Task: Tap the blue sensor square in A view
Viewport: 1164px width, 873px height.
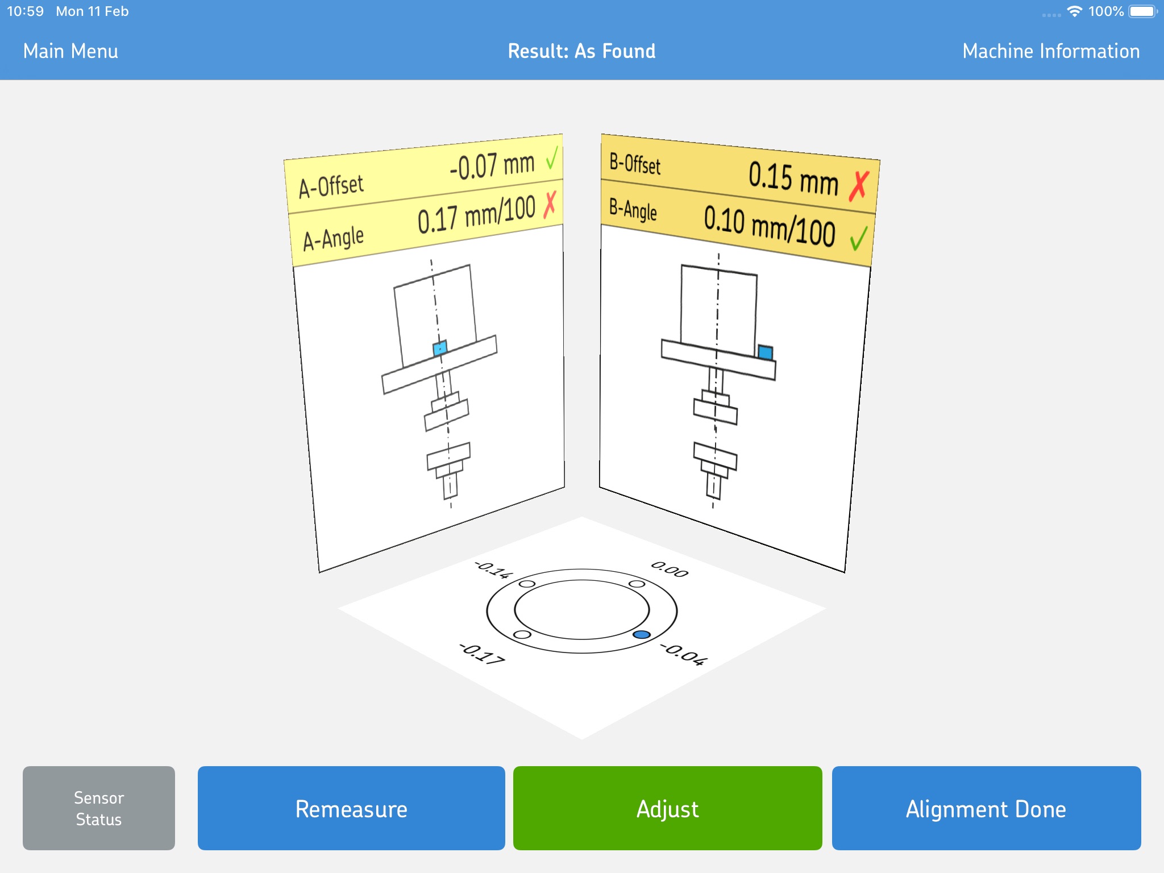Action: [x=440, y=348]
